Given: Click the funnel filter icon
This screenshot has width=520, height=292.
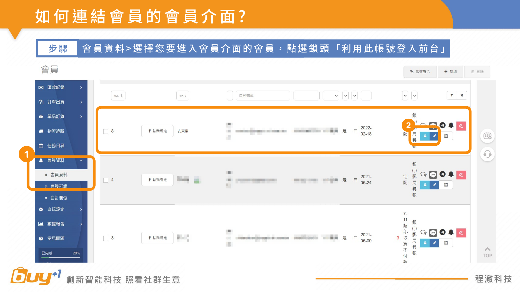Looking at the screenshot, I should coord(451,95).
